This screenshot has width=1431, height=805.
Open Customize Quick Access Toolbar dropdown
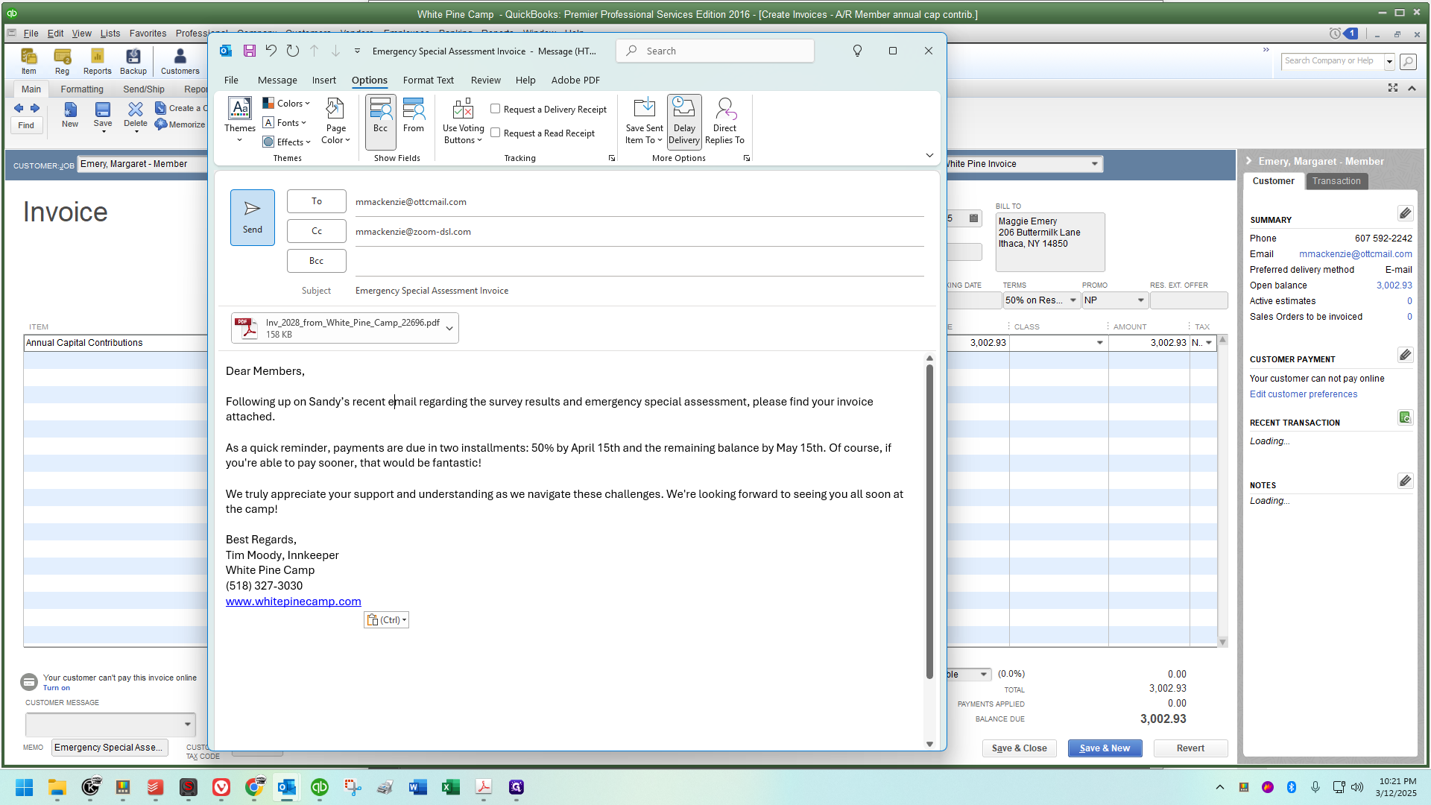pos(357,51)
